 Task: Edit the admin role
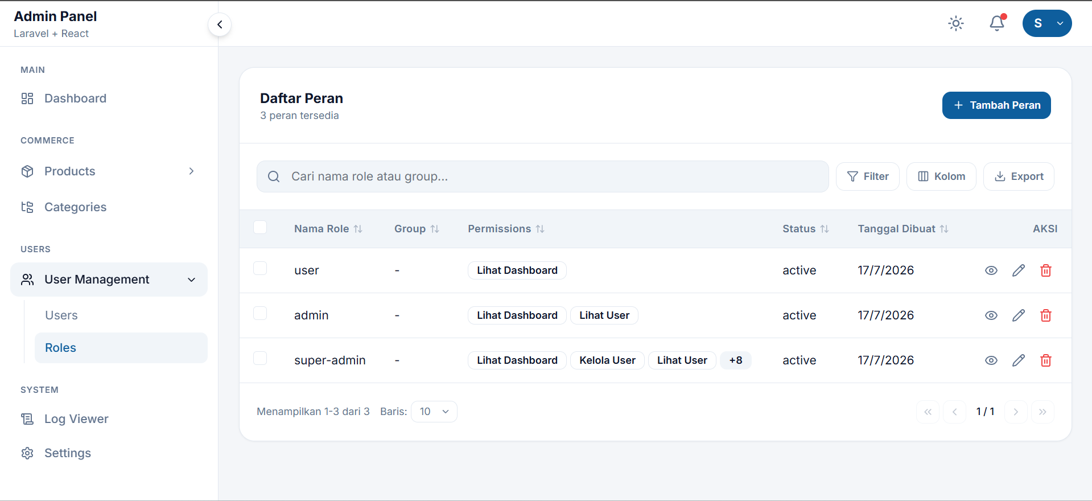click(x=1019, y=315)
